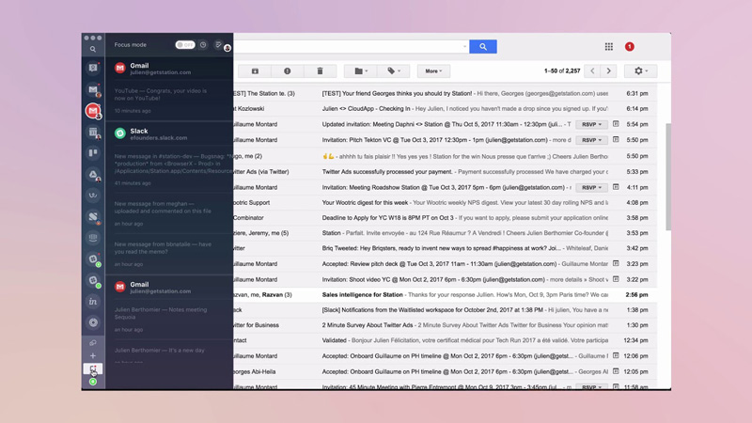
Task: Open the Julien <> CloudApp Checking In email
Action: point(445,108)
